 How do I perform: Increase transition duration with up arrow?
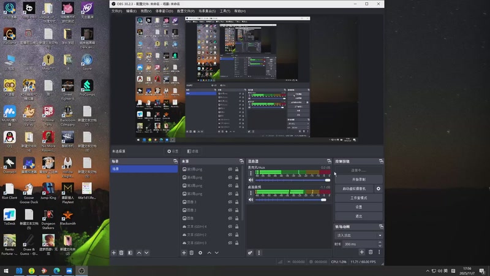pyautogui.click(x=380, y=242)
